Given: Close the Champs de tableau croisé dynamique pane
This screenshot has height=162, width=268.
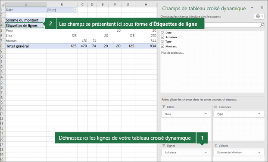Looking at the screenshot, I should coord(262,7).
